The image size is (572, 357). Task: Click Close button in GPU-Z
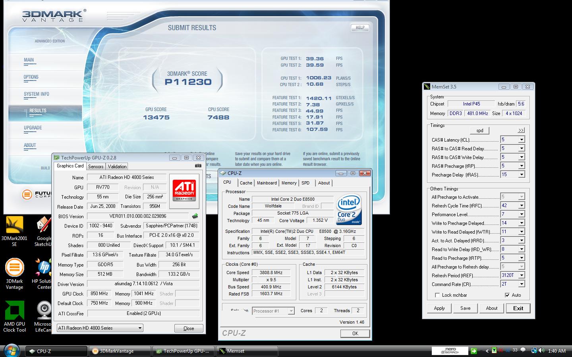point(189,328)
